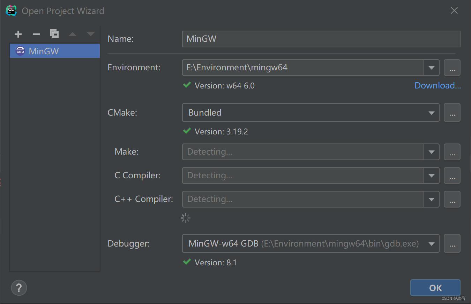Browse for C++ Compiler executable
Screen dimensions: 471x304
pos(452,199)
